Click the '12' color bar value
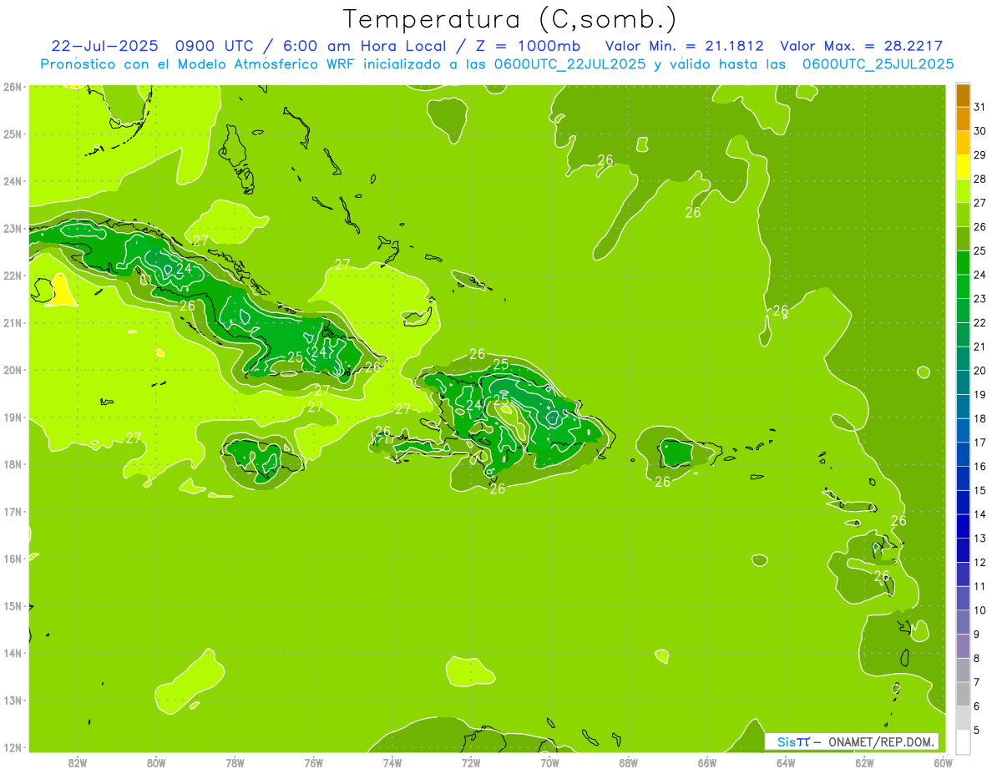The width and height of the screenshot is (1002, 774). (979, 562)
